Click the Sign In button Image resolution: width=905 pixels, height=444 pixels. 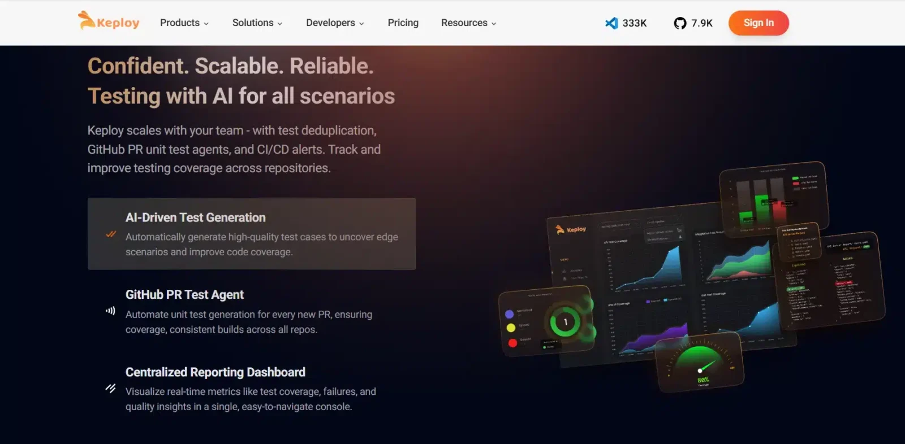(x=759, y=23)
